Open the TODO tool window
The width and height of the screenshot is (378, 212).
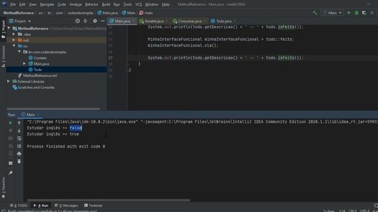click(19, 206)
